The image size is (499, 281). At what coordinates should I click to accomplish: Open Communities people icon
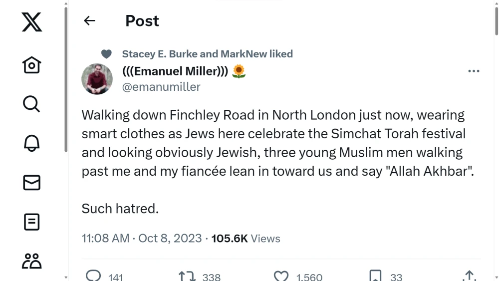point(32,261)
